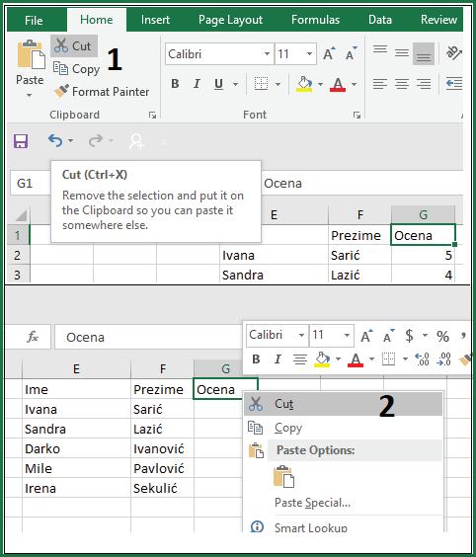Click the Accounting dollar sign icon in mini toolbar
Viewport: 476px width, 557px height.
pyautogui.click(x=409, y=336)
